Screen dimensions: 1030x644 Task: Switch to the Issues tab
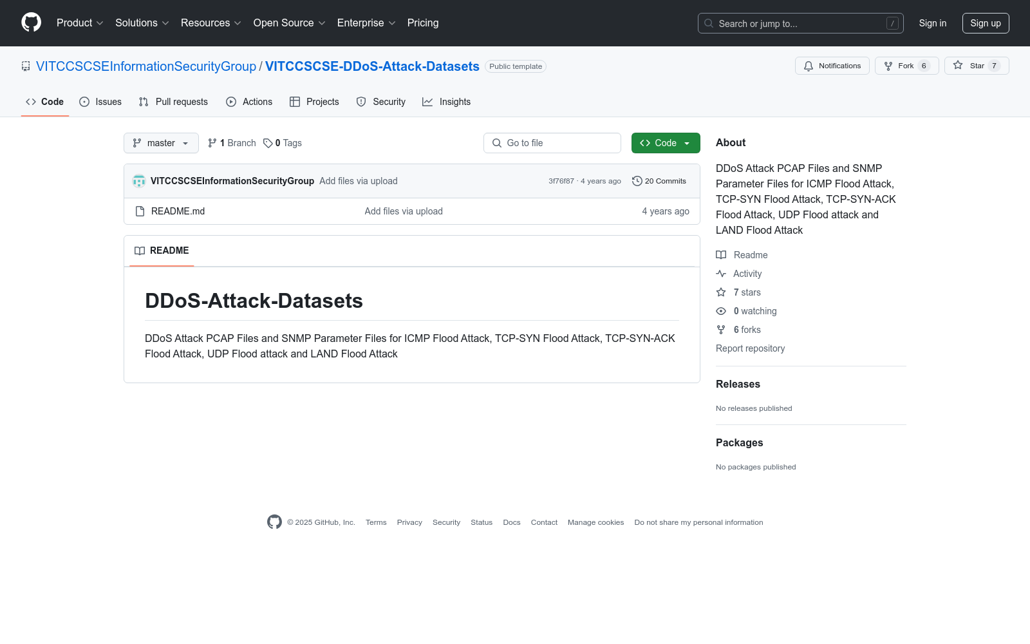(100, 102)
